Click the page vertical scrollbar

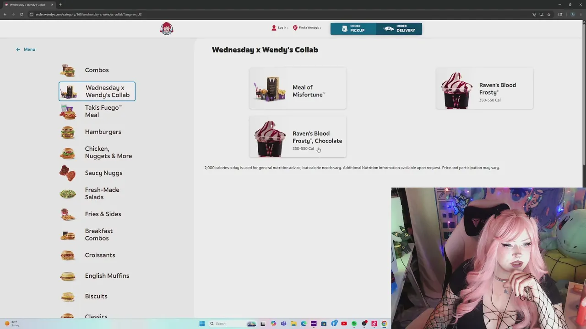point(584,94)
